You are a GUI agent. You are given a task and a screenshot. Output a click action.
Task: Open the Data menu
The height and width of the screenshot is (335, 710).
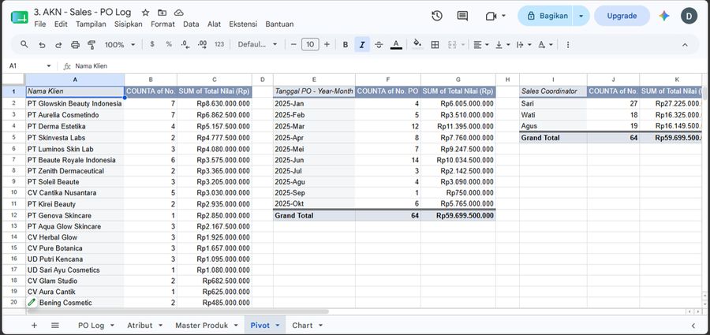[191, 24]
